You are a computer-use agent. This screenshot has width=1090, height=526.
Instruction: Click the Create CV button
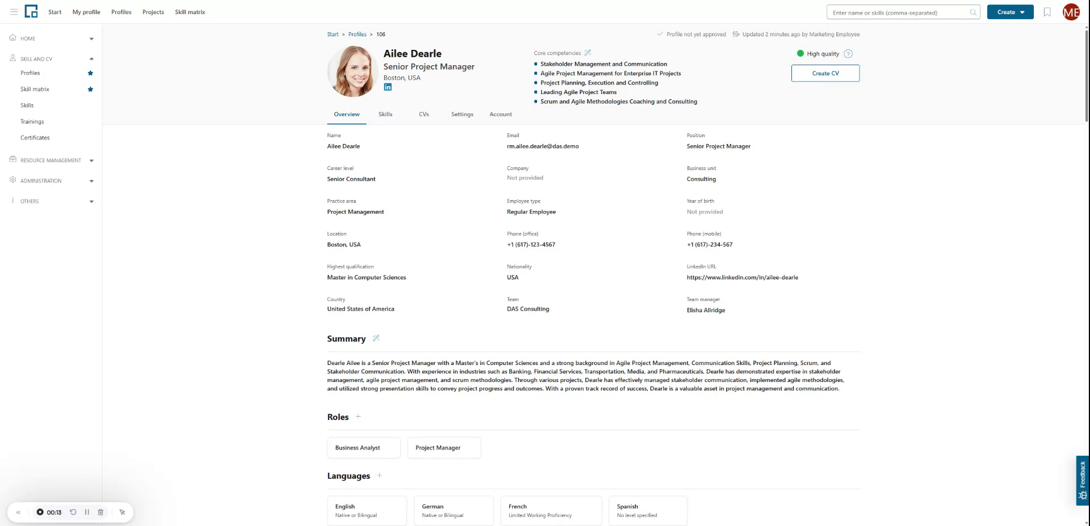click(x=825, y=73)
